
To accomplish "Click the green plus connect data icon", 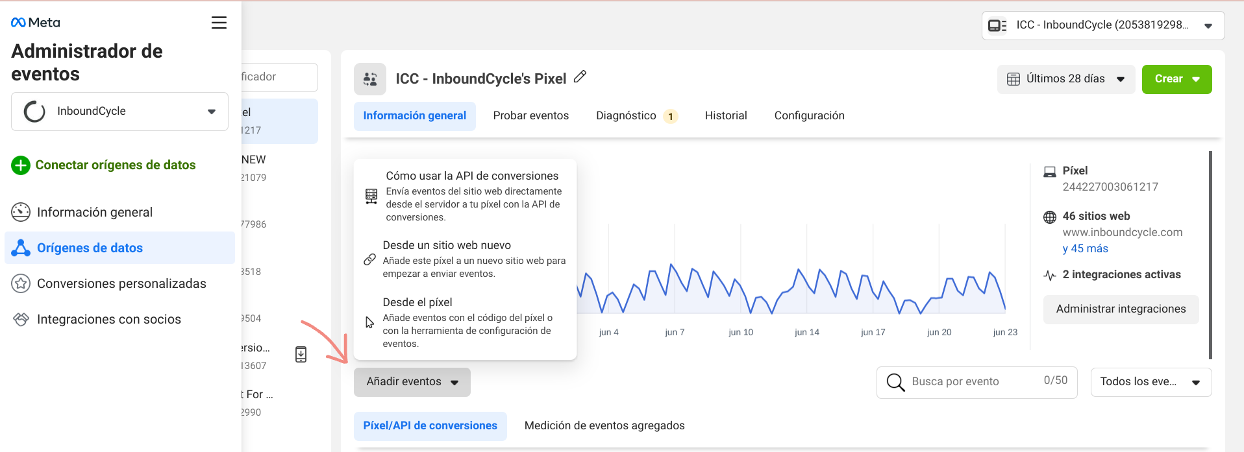I will pyautogui.click(x=21, y=165).
